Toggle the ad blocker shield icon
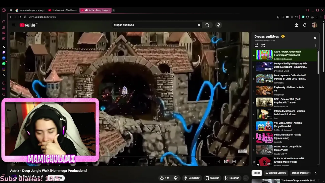 pyautogui.click(x=287, y=17)
